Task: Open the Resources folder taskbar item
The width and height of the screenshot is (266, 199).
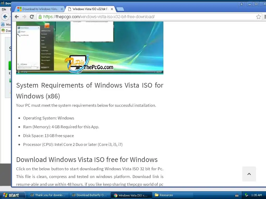Action: [x=172, y=195]
